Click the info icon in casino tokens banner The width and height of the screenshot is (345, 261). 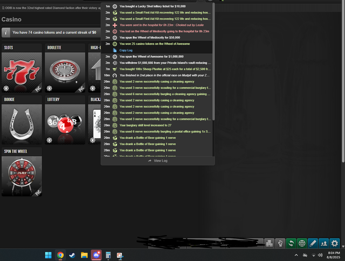point(6,32)
